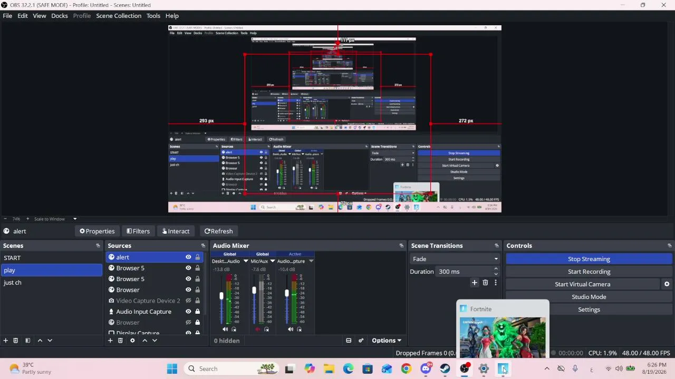Screen dimensions: 675x379
Task: Open the Edit menu
Action: coord(23,16)
